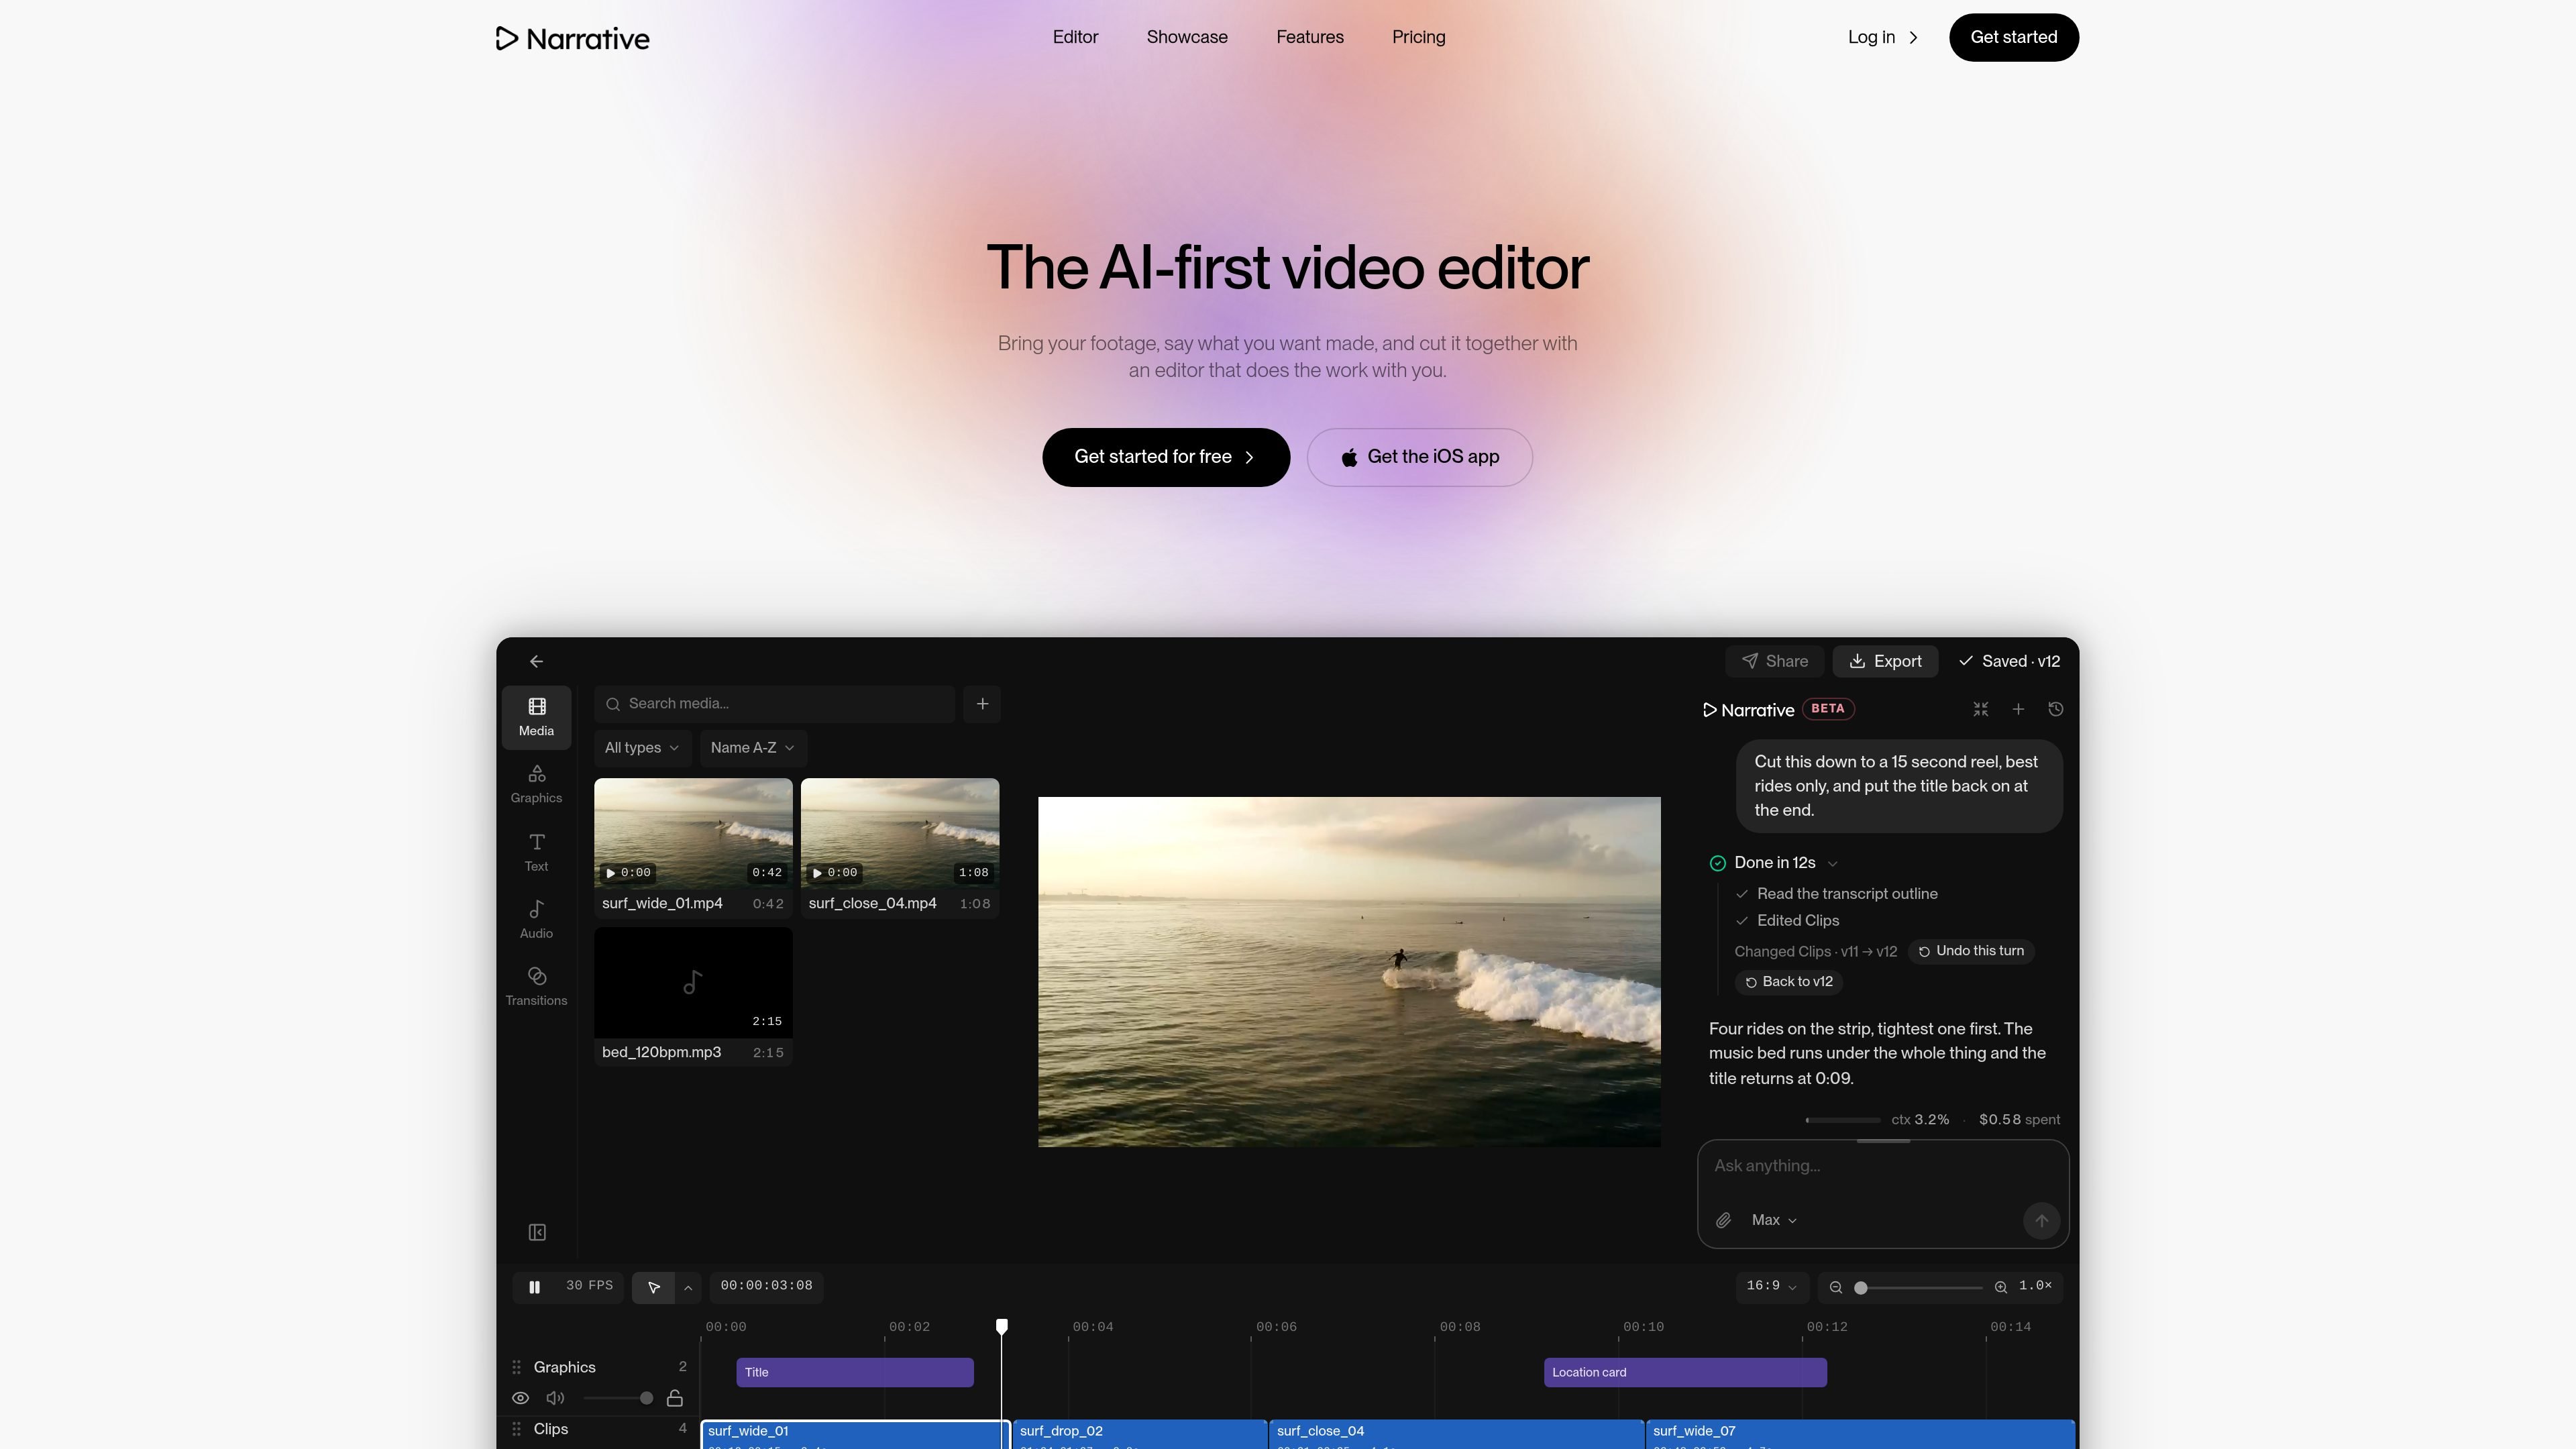Open the Media panel in the sidebar
The width and height of the screenshot is (2576, 1449).
tap(536, 717)
